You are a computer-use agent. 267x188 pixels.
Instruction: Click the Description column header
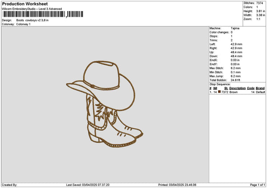237,88
